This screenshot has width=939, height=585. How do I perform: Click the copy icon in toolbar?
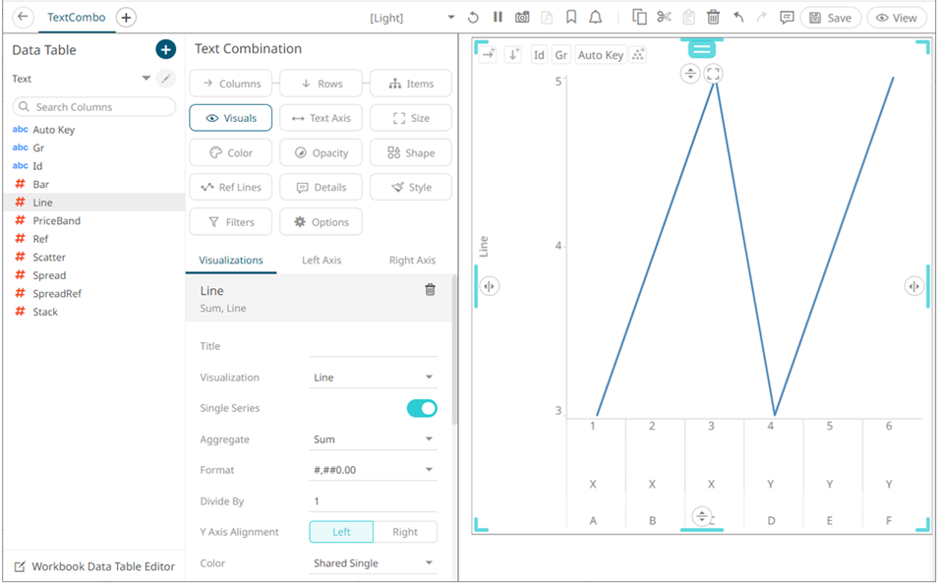pyautogui.click(x=639, y=18)
